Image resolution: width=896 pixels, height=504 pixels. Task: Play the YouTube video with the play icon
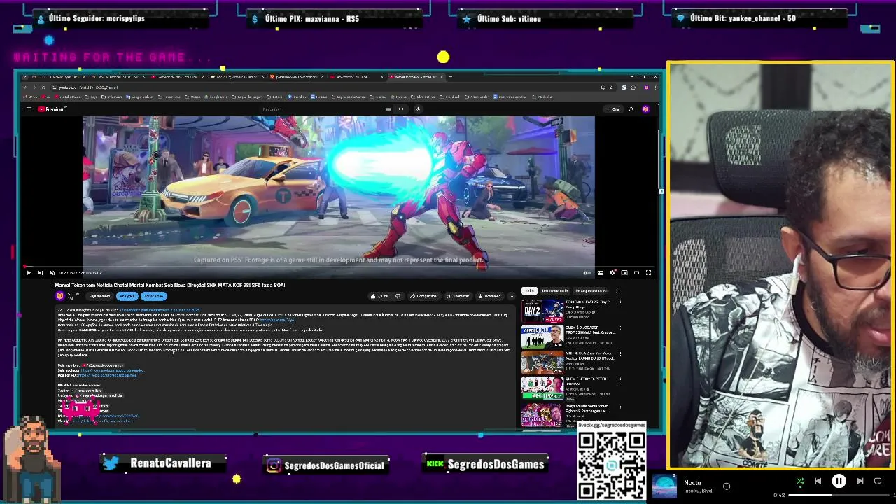28,273
